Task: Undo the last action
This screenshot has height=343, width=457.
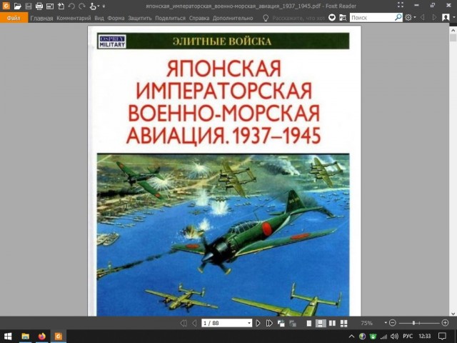Action: click(x=71, y=6)
